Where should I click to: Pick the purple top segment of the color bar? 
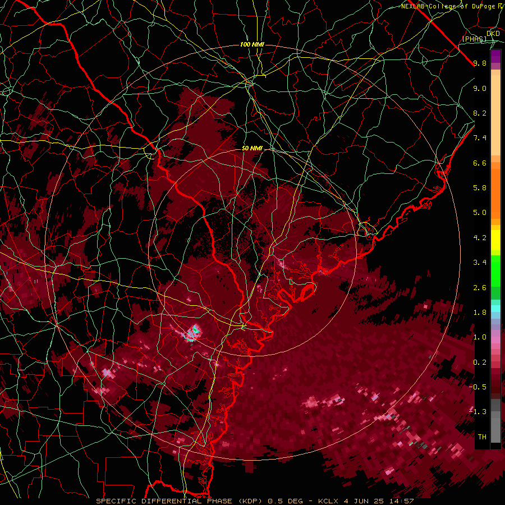[495, 56]
